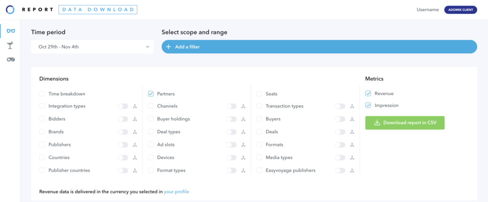Switch to the Data Download tab

tap(98, 10)
